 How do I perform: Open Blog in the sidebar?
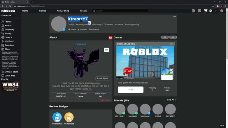[x=6, y=49]
